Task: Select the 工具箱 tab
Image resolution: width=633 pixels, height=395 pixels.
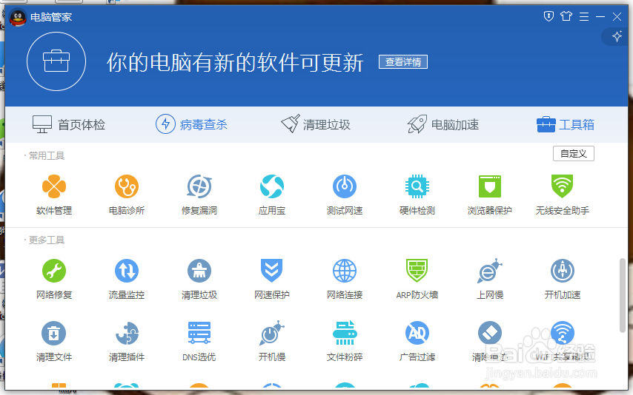Action: click(565, 124)
